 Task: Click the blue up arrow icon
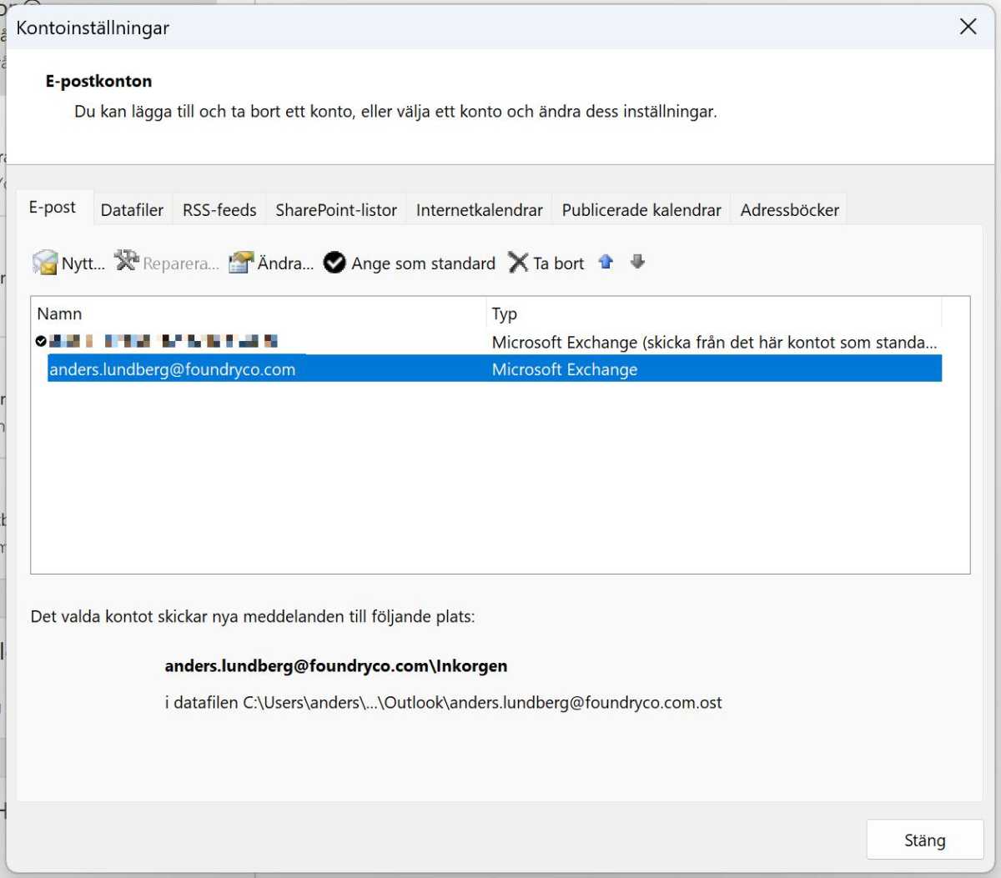point(605,262)
